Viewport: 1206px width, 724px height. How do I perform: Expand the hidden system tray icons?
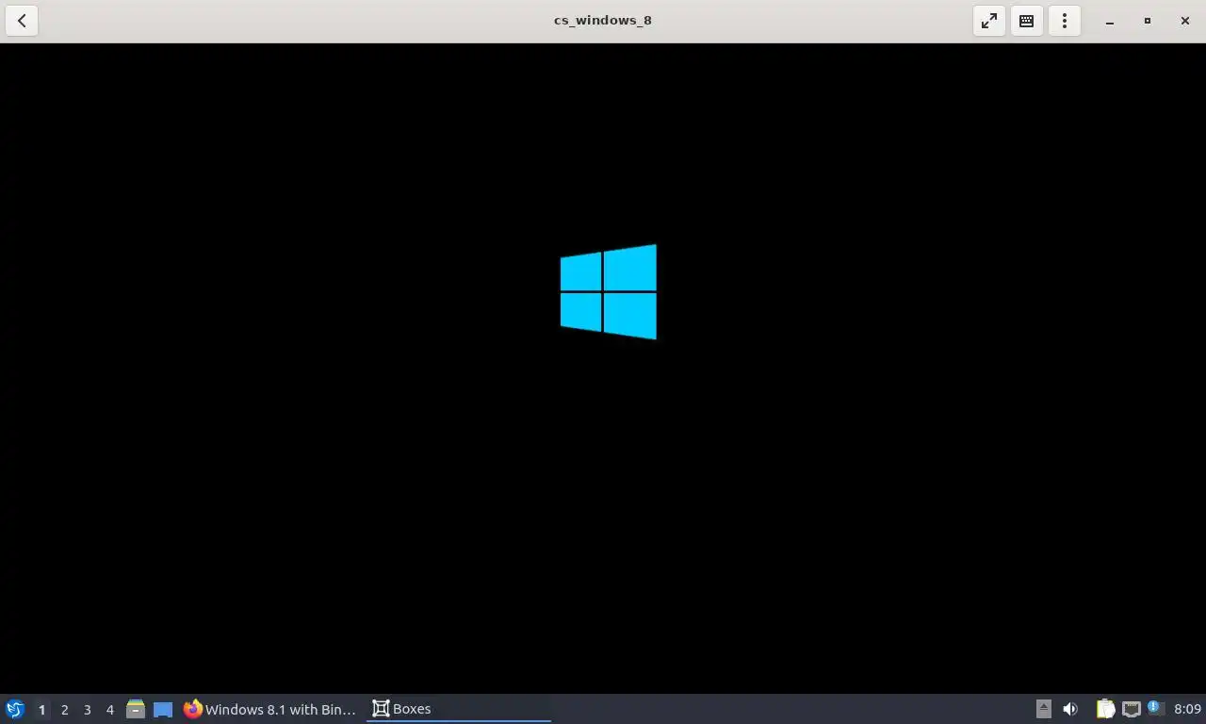pos(1043,709)
